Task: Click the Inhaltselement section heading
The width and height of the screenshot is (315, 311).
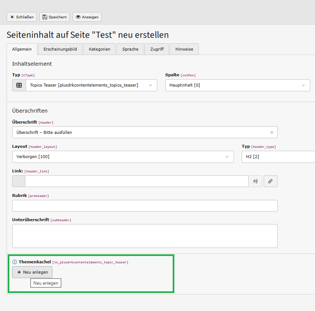Action: [32, 64]
